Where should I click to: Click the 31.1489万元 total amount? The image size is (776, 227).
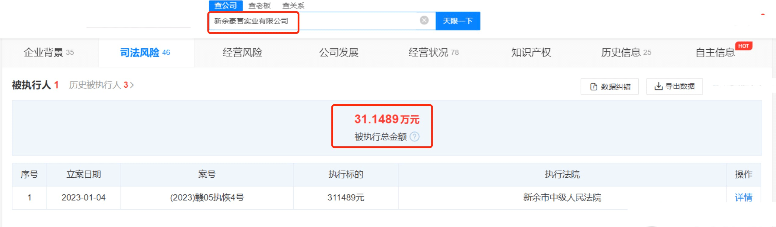click(387, 119)
